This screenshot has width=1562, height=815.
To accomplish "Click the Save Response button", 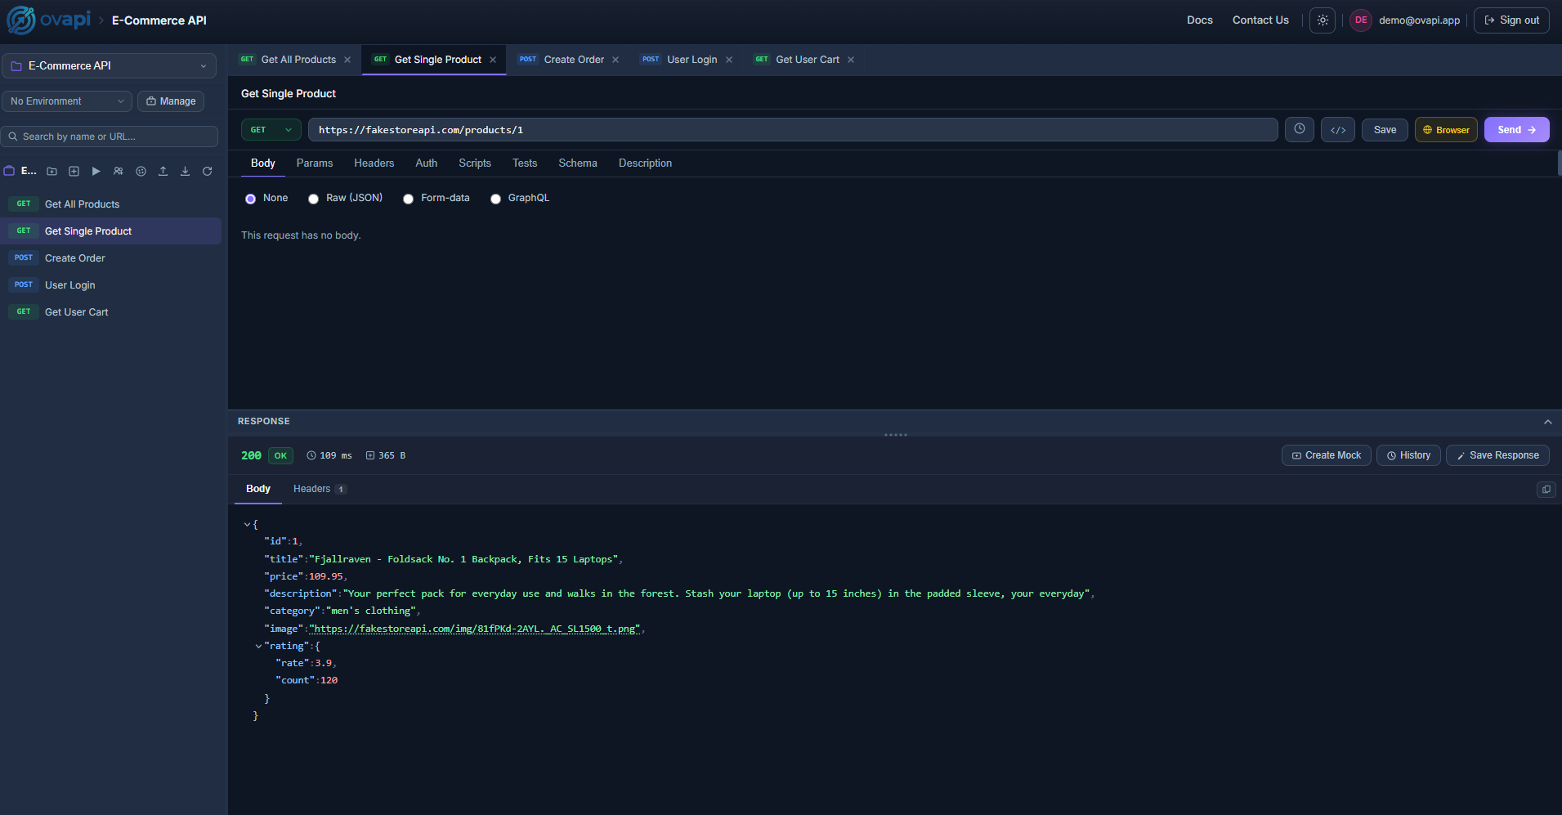I will coord(1497,455).
